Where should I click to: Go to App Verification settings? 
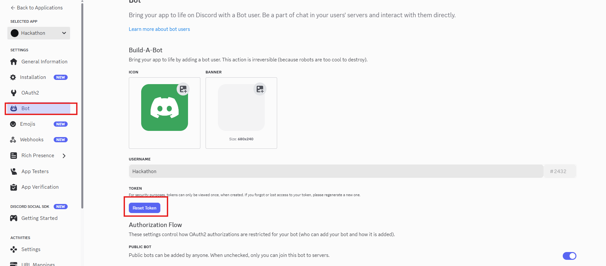40,187
